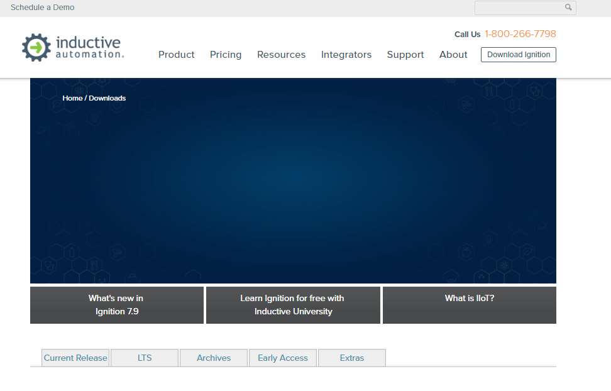Image resolution: width=611 pixels, height=391 pixels.
Task: Click the Download Ignition button
Action: tap(518, 55)
